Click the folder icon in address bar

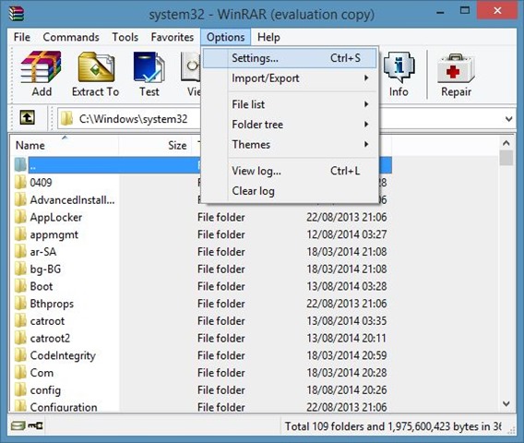[66, 118]
